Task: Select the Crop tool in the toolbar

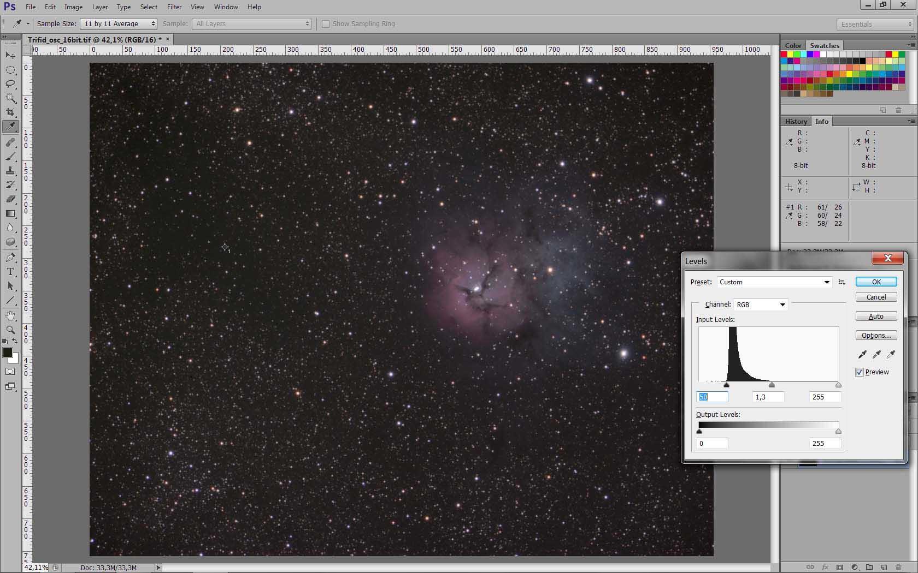Action: coord(10,112)
